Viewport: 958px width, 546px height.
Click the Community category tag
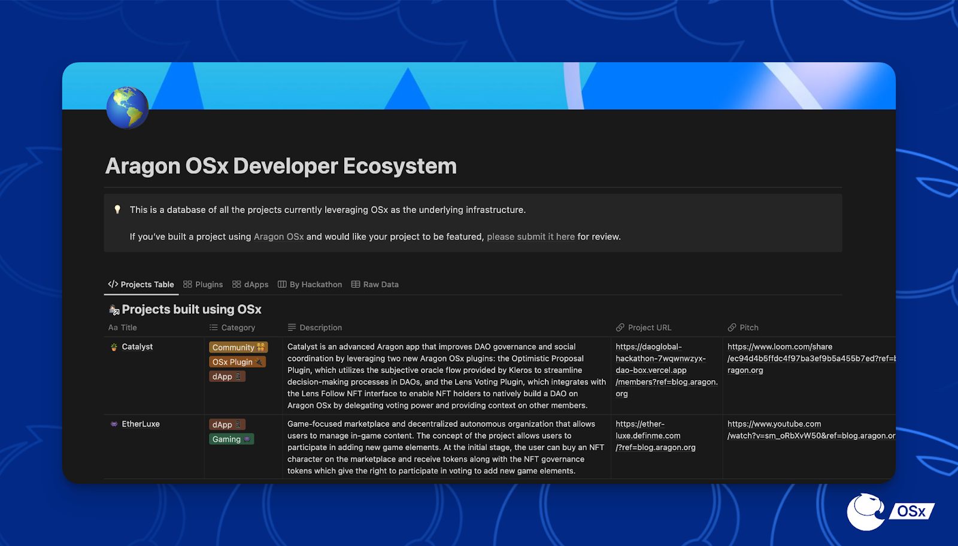point(238,347)
